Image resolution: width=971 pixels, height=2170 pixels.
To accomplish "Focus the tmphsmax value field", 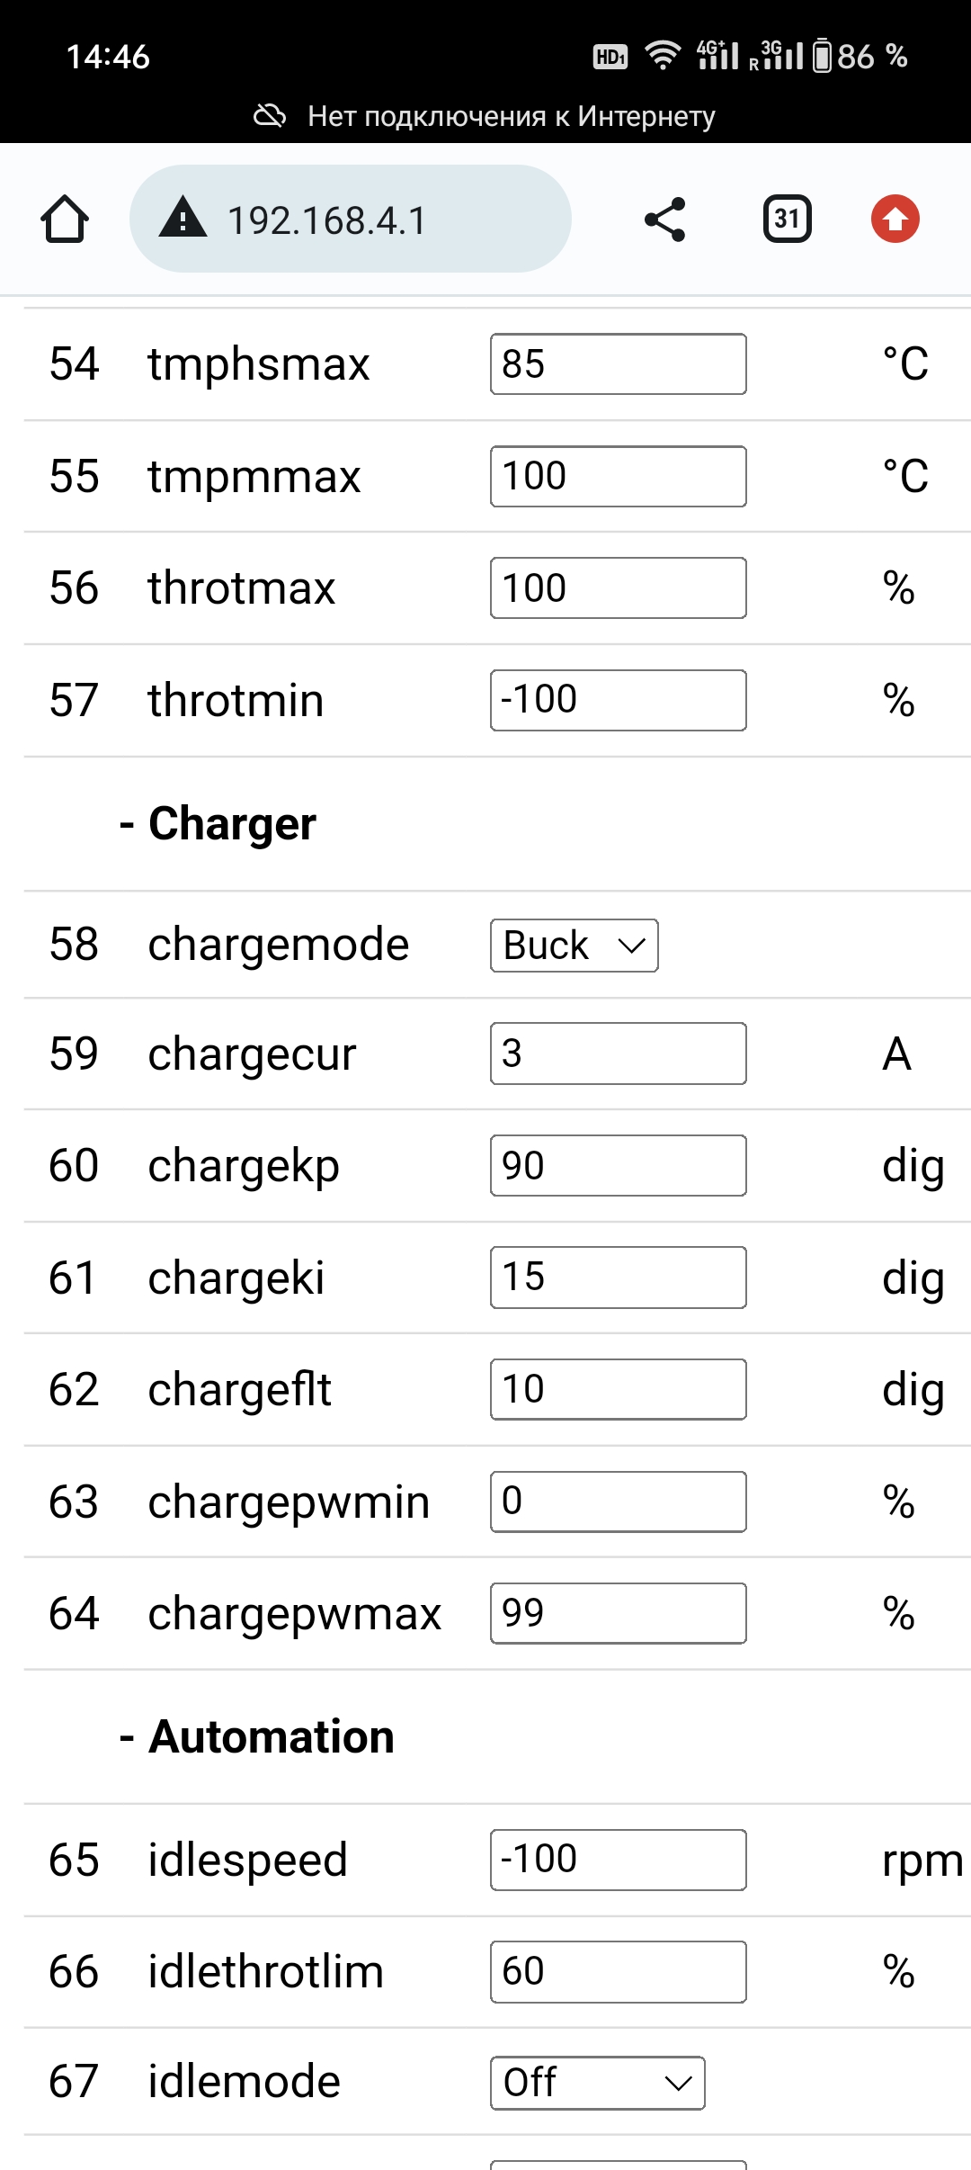I will pos(618,364).
